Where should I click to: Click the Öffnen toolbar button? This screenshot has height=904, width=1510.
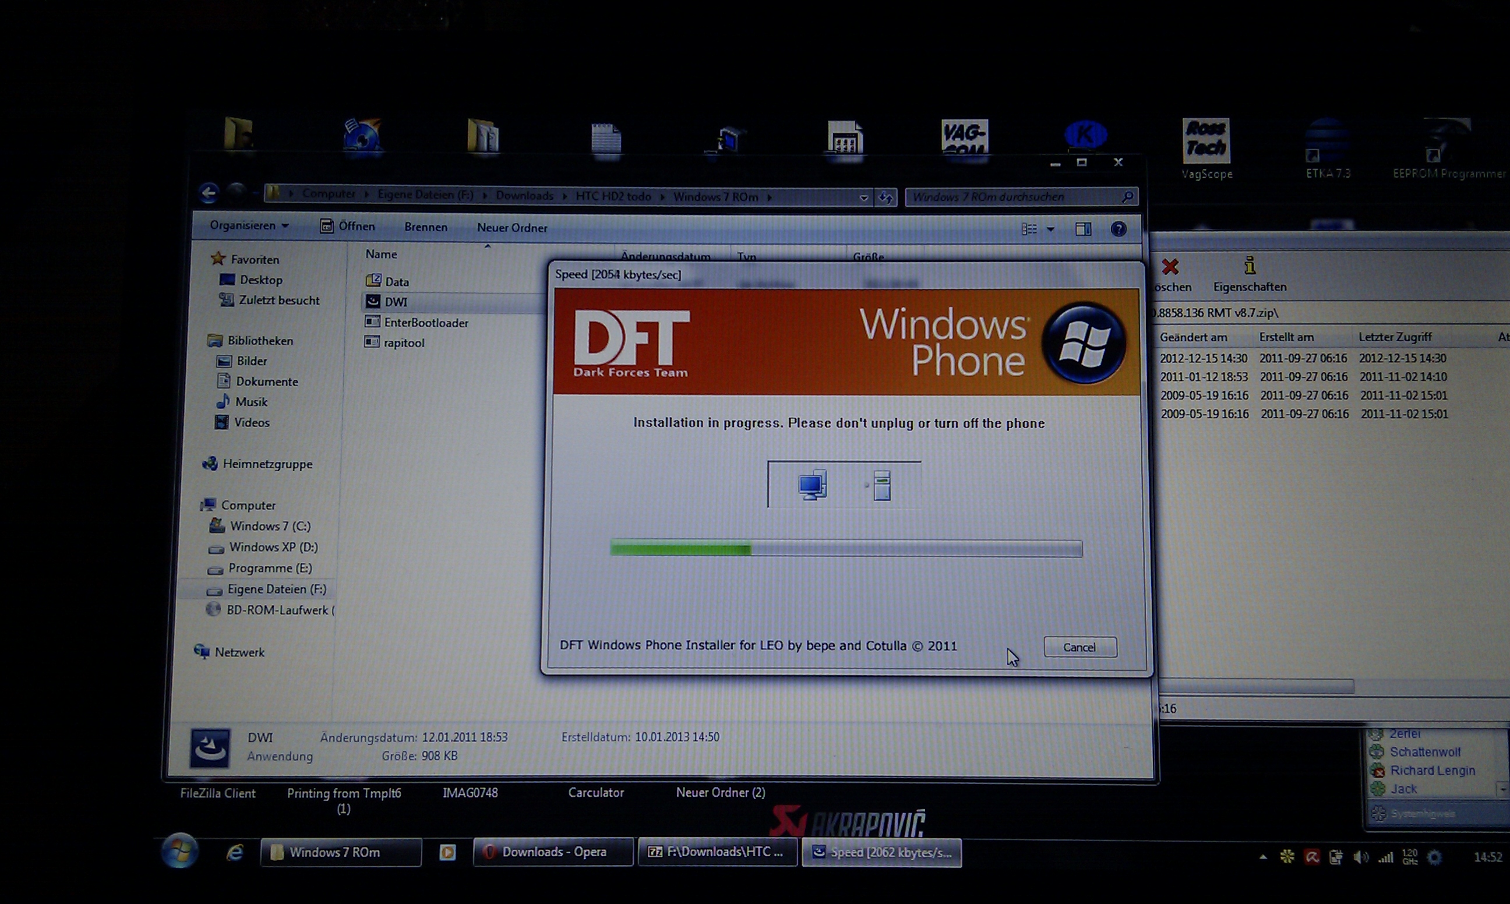[x=348, y=227]
